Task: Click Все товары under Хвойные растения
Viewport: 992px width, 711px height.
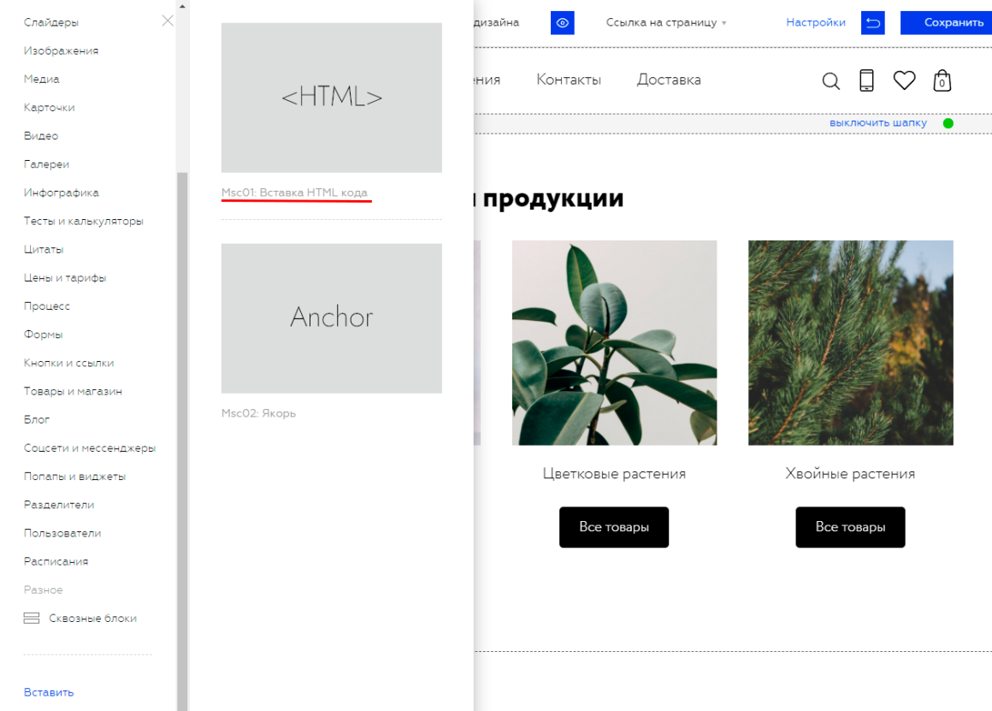Action: pyautogui.click(x=850, y=527)
